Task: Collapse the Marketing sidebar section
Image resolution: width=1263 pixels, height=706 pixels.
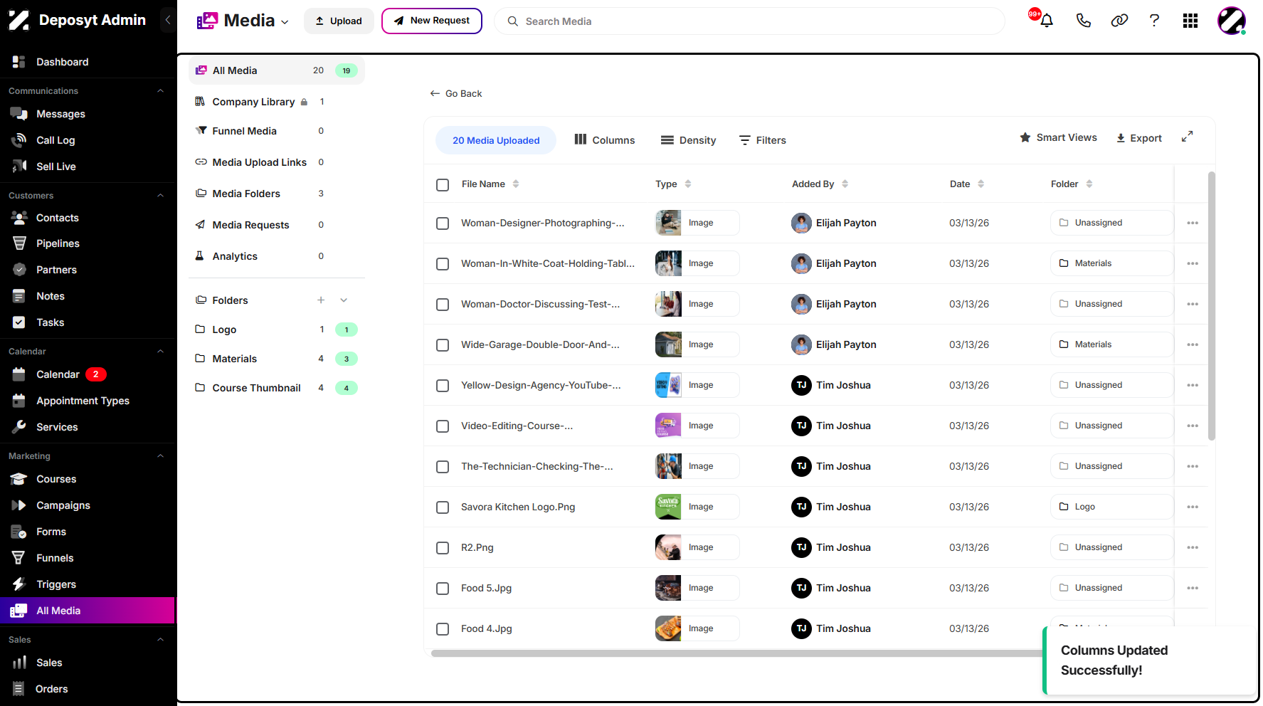Action: (161, 456)
